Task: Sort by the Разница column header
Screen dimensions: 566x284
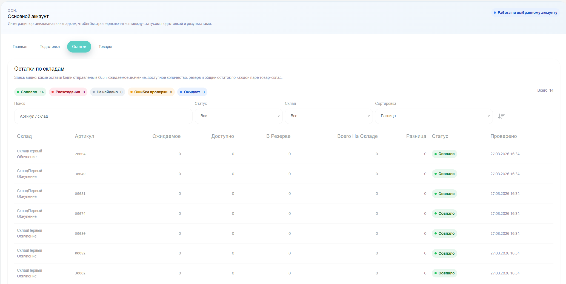Action: click(416, 136)
